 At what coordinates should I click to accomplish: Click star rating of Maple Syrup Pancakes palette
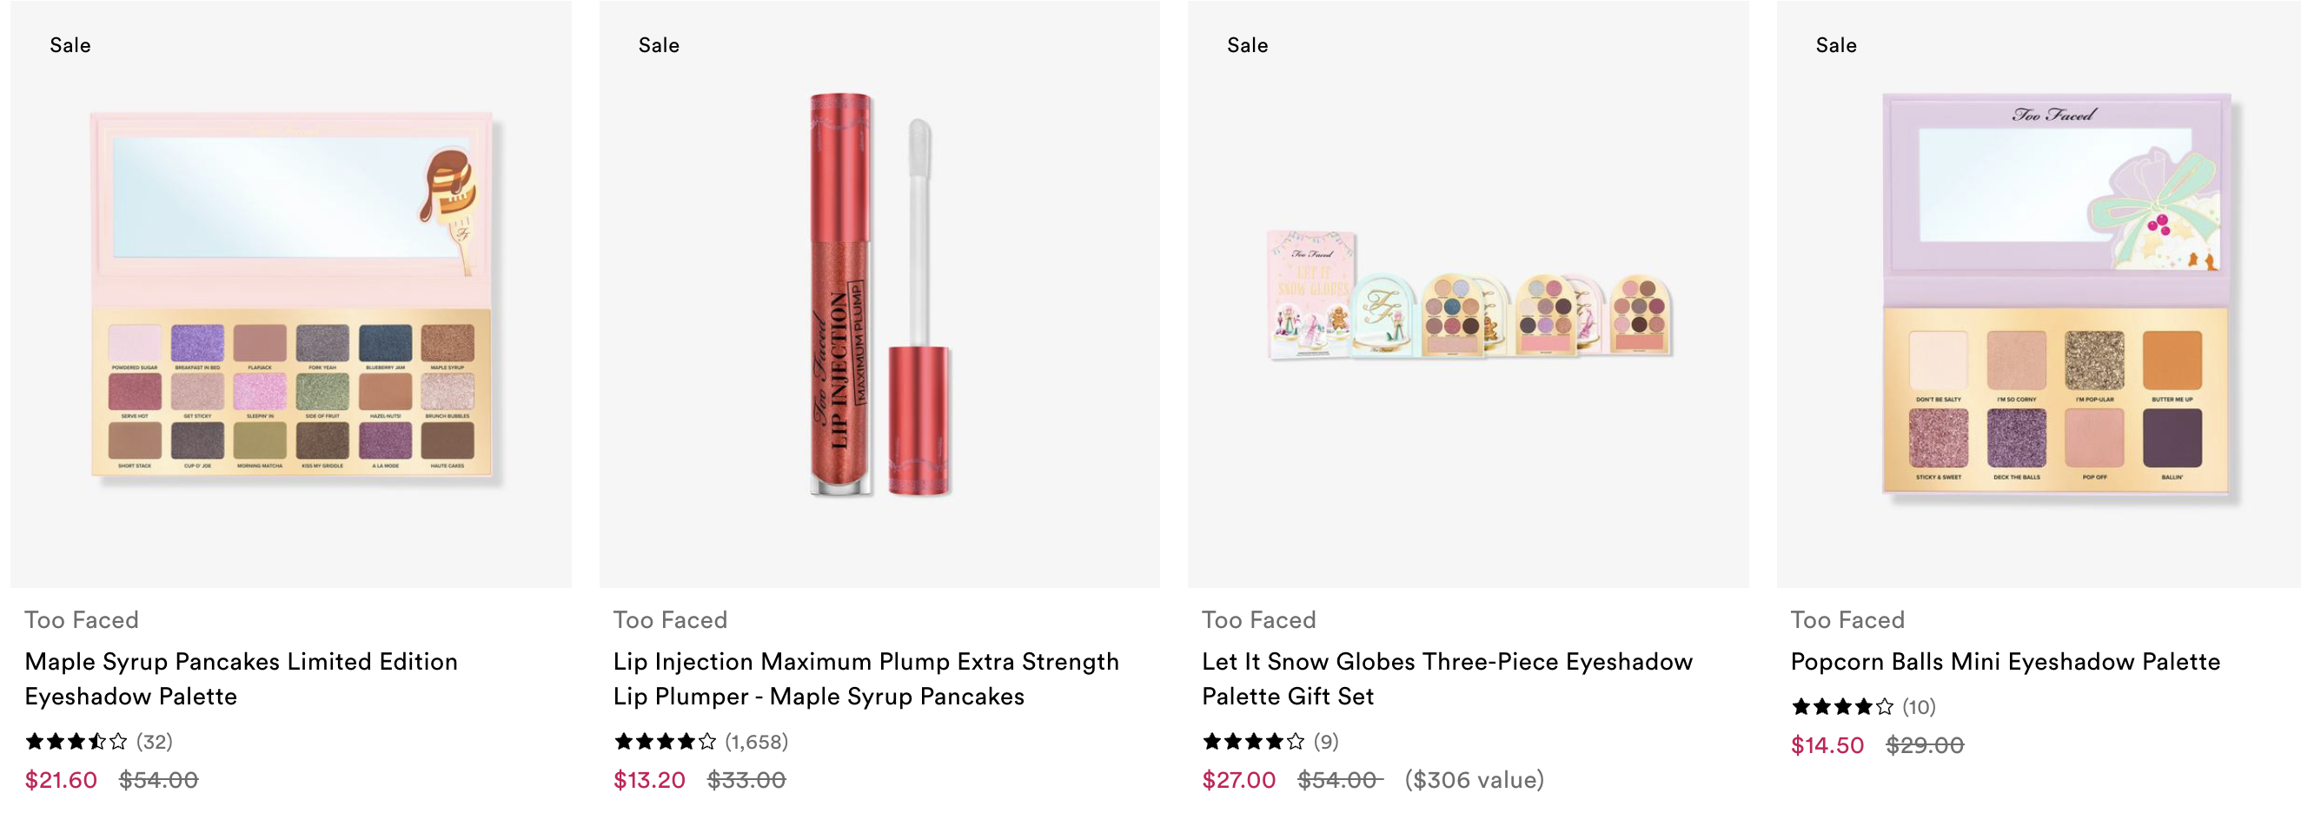pyautogui.click(x=76, y=742)
